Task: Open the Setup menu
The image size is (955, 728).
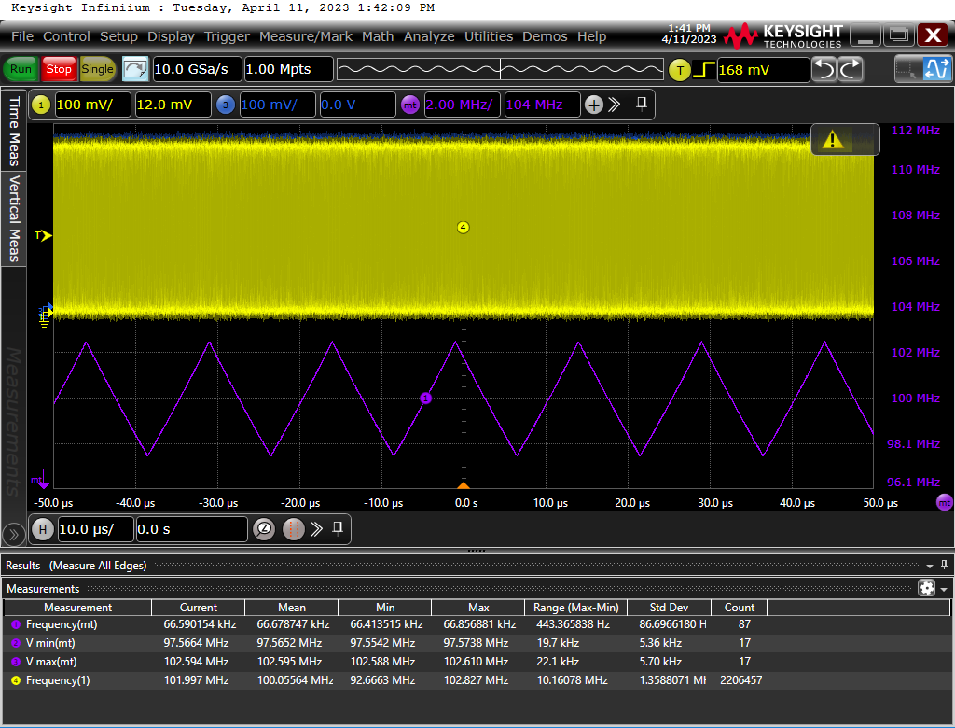Action: [118, 36]
